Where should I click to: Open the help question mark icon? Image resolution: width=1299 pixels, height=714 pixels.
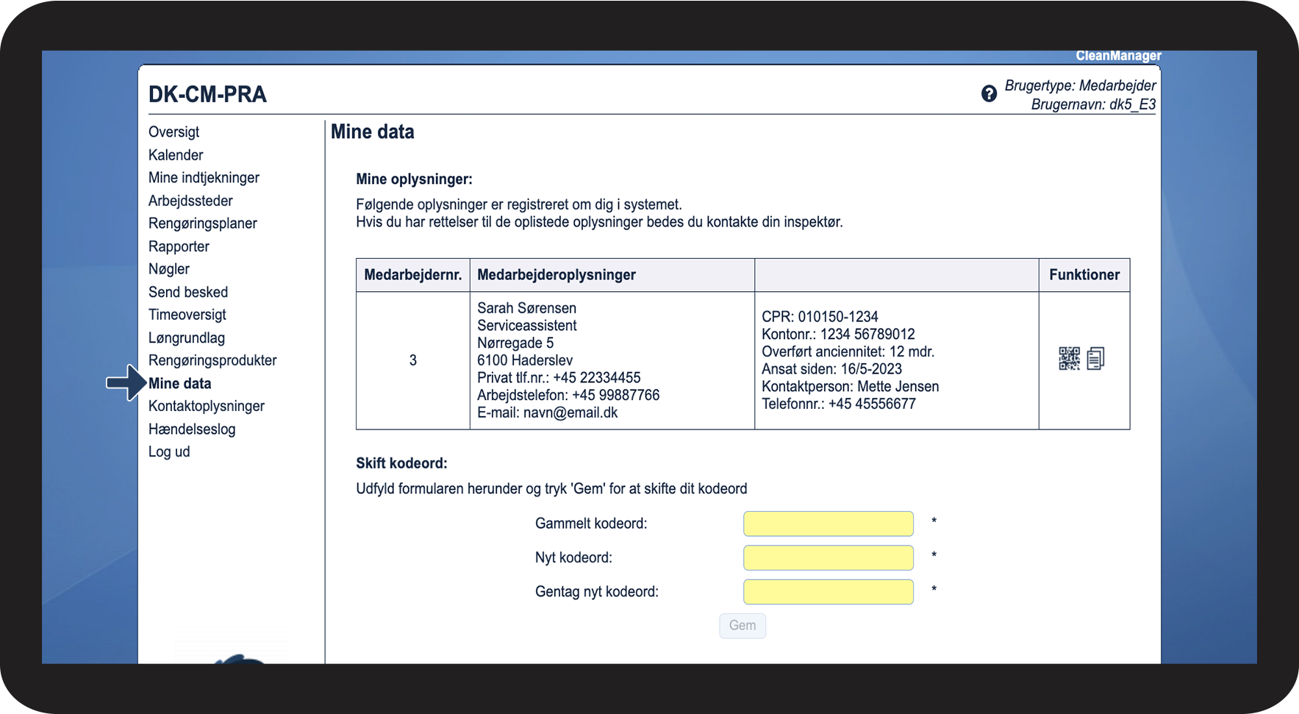click(989, 94)
